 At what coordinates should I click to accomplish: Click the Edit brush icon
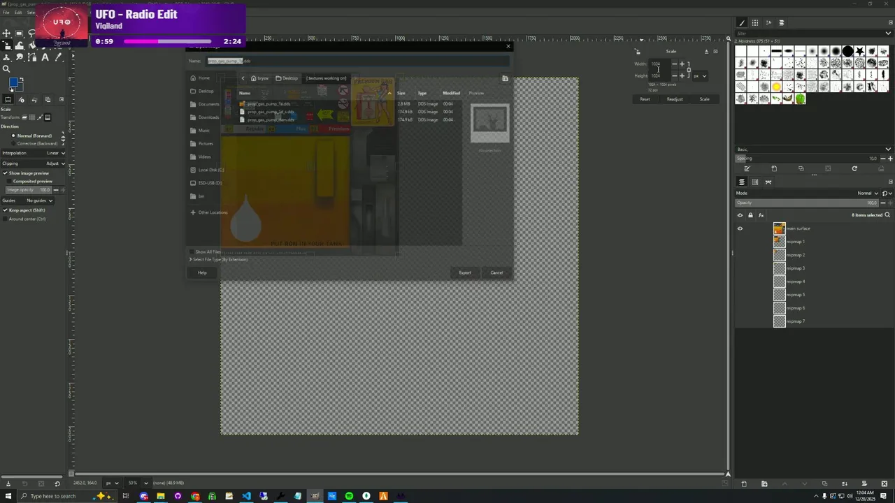pos(747,168)
